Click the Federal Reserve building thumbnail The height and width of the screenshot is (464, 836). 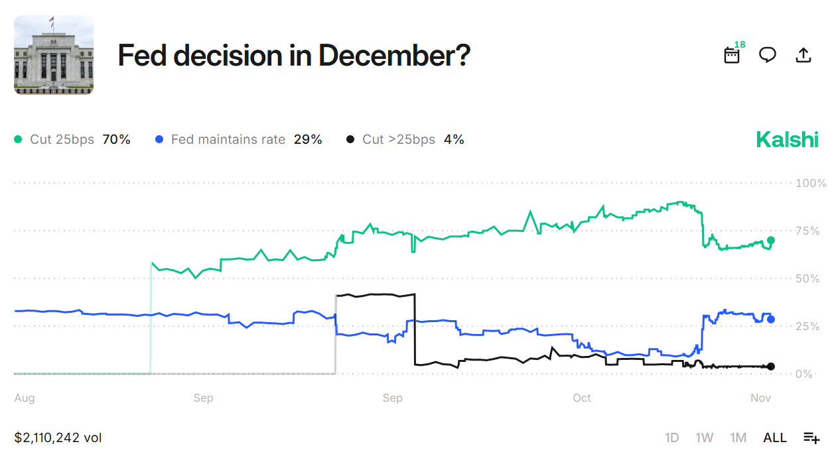click(54, 55)
